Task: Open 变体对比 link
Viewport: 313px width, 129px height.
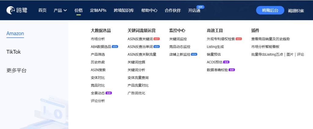Action: [x=98, y=77]
